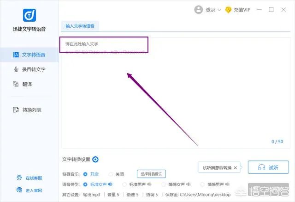Viewport: 295px width, 202px height.
Task: Focus the text input area 请在此处输入文字
Action: coord(175,93)
